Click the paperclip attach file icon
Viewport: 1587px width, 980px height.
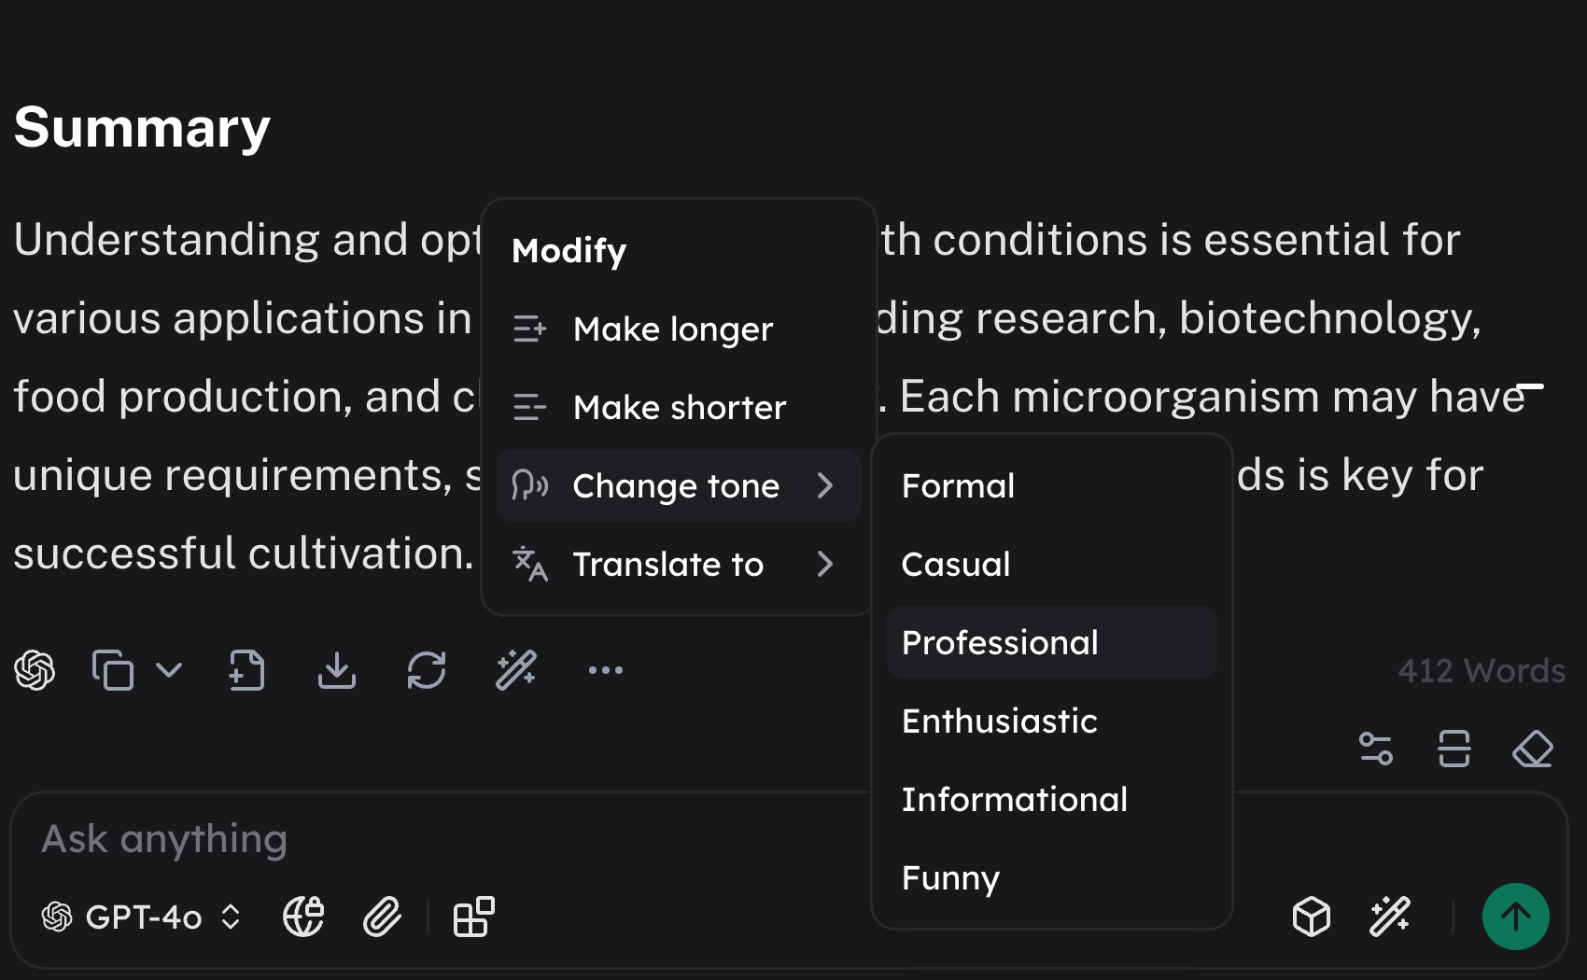[382, 917]
